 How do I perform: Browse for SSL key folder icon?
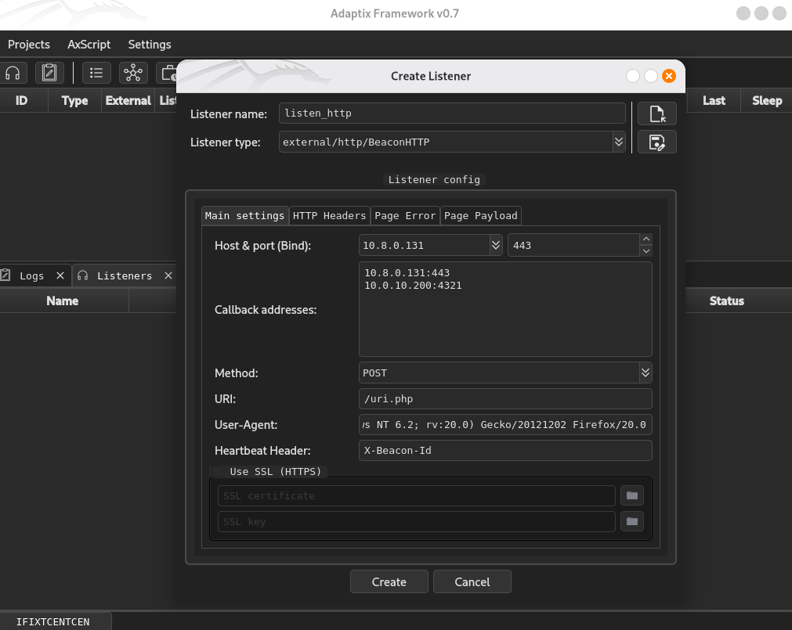pyautogui.click(x=632, y=521)
